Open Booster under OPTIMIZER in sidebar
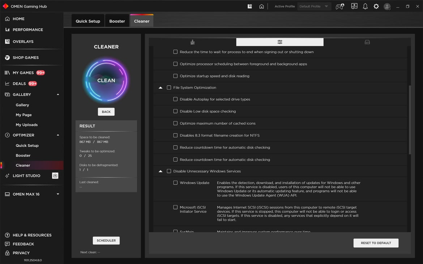This screenshot has width=423, height=264. [x=23, y=156]
